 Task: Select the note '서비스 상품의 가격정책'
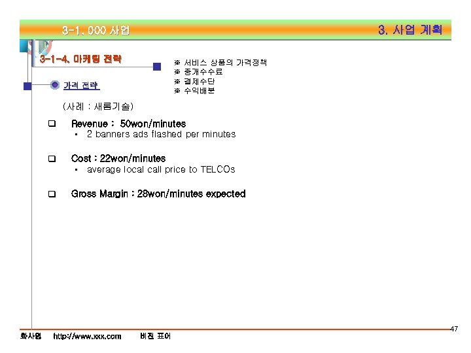tap(225, 63)
